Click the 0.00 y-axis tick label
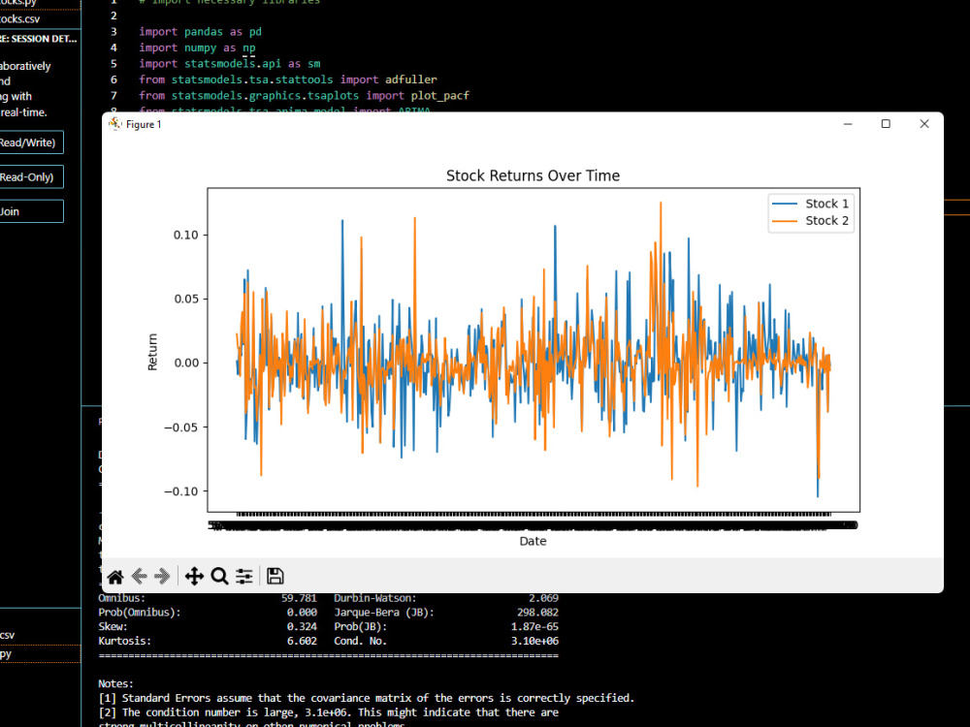Image resolution: width=970 pixels, height=727 pixels. pyautogui.click(x=186, y=363)
